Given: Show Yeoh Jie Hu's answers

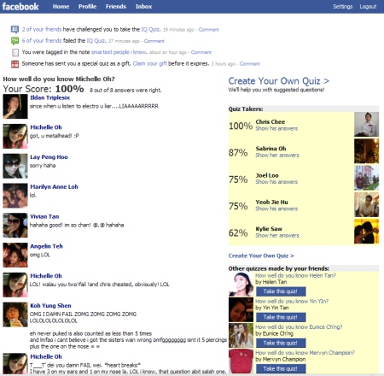Looking at the screenshot, I should [276, 209].
